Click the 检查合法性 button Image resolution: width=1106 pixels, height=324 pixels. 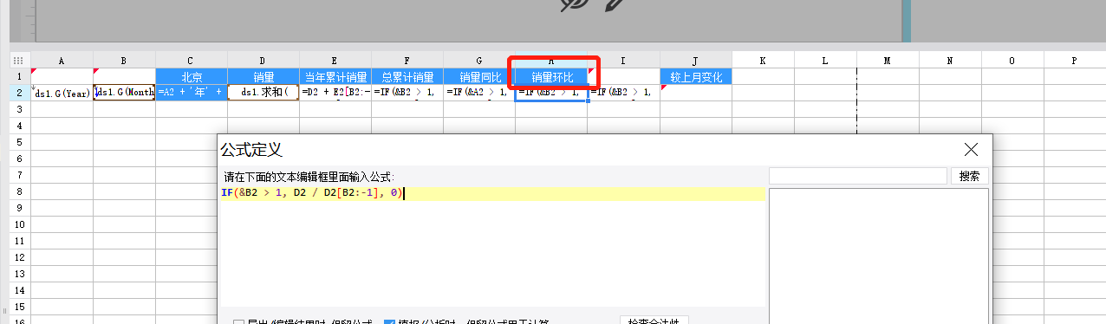(654, 321)
